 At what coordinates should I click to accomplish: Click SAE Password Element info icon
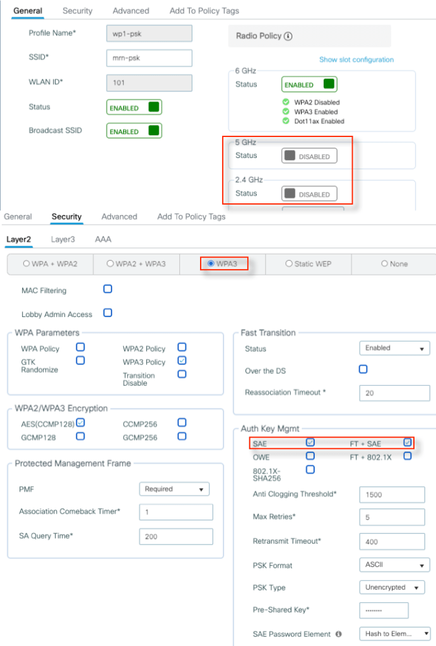pyautogui.click(x=339, y=634)
